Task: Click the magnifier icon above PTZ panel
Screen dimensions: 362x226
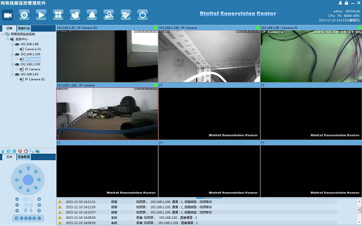Action: click(31, 151)
